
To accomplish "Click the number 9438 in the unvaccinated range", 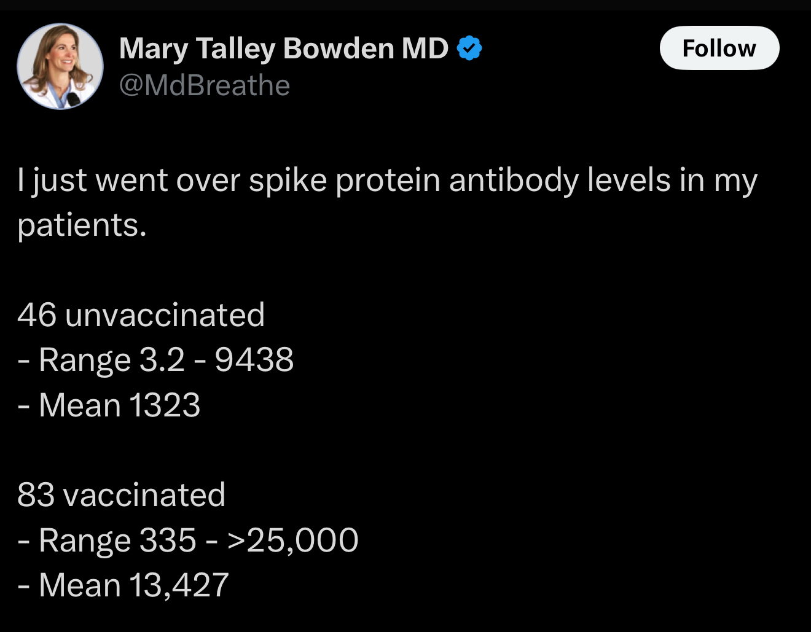I will pyautogui.click(x=254, y=360).
